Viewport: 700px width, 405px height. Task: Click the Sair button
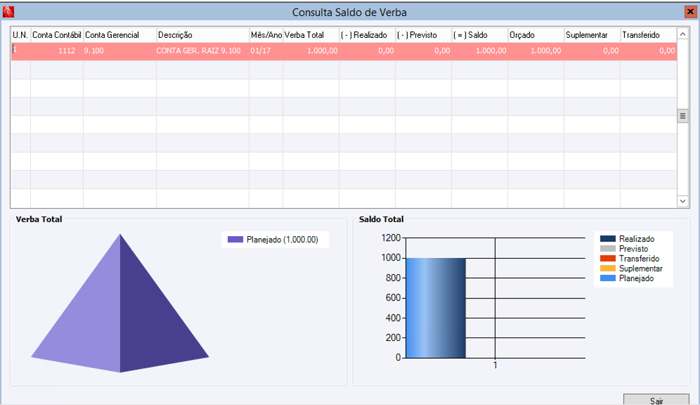click(656, 400)
